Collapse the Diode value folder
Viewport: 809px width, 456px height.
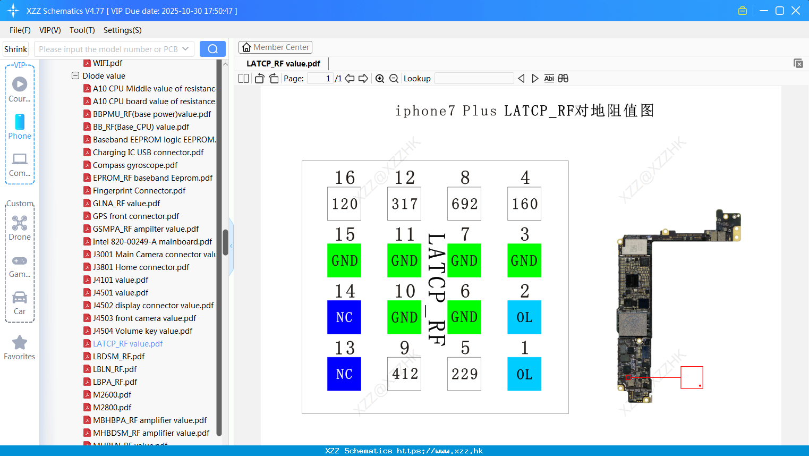point(75,75)
